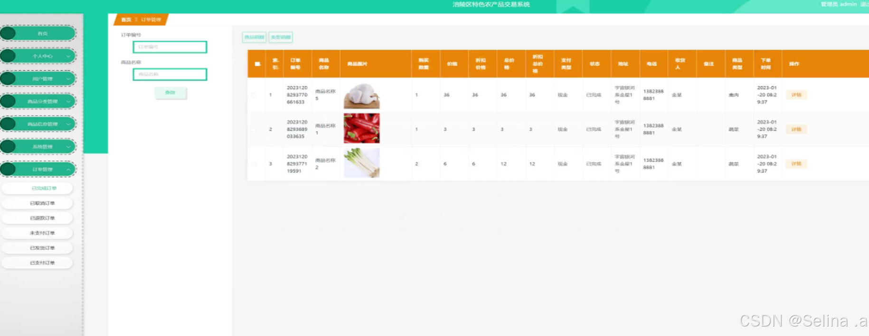The image size is (869, 336).
Task: Click the round icon beside 用户管理
Action: [x=8, y=79]
